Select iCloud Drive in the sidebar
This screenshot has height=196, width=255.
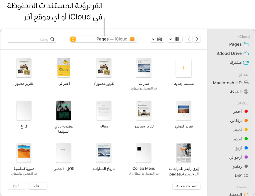point(233,53)
